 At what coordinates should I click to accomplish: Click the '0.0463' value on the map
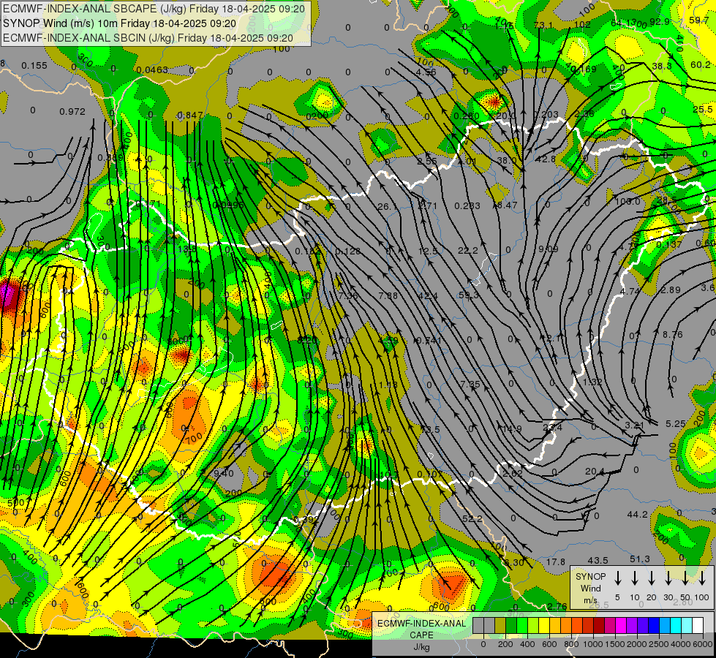[152, 70]
